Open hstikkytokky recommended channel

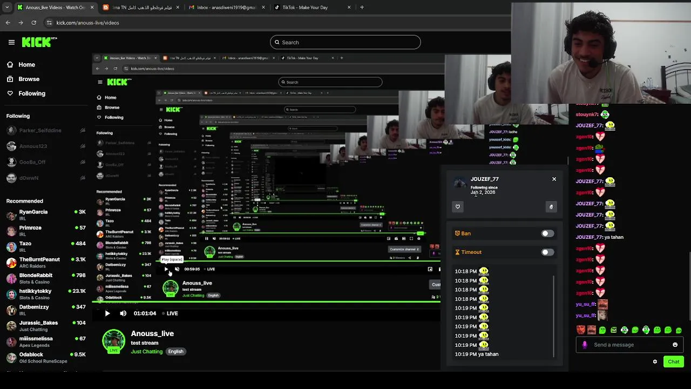coord(45,294)
